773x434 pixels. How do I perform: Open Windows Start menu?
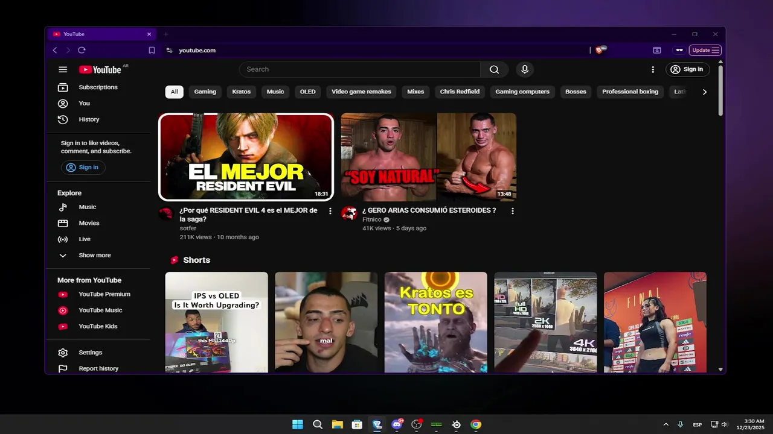[x=298, y=424]
